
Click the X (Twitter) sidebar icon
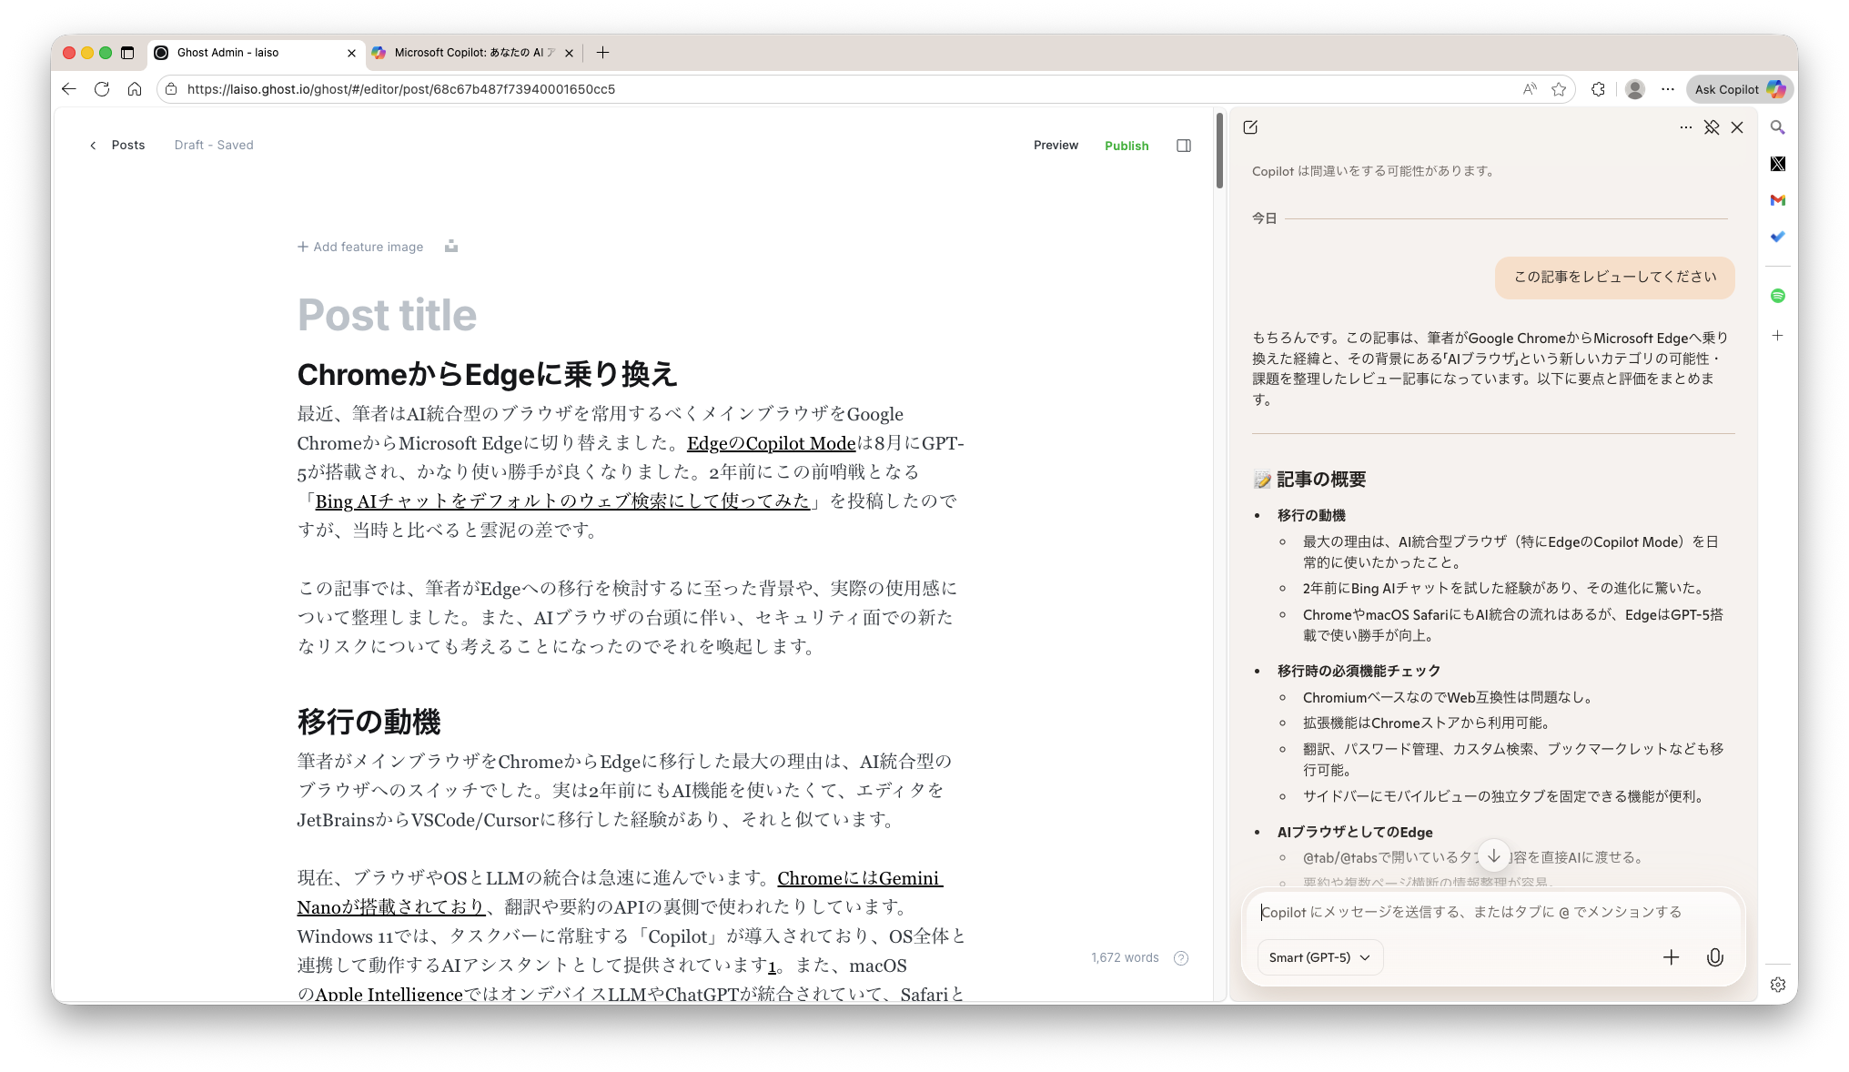click(1777, 164)
